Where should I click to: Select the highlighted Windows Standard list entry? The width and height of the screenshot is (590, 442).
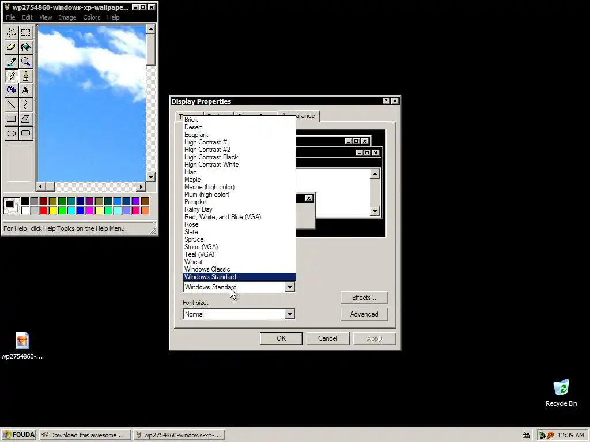(239, 277)
